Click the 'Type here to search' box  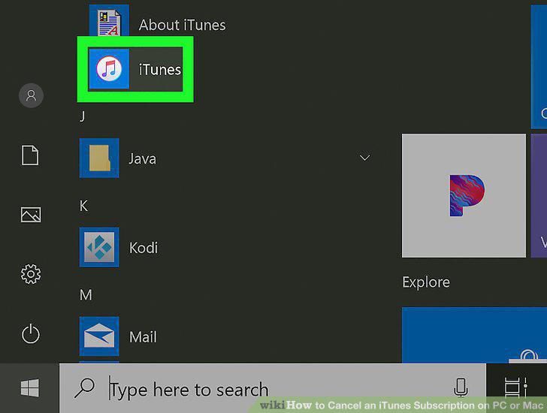(273, 388)
